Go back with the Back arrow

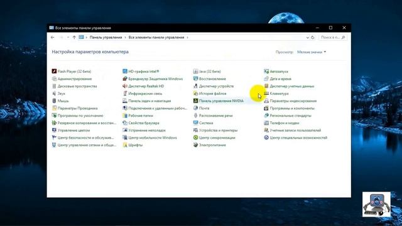pyautogui.click(x=53, y=38)
